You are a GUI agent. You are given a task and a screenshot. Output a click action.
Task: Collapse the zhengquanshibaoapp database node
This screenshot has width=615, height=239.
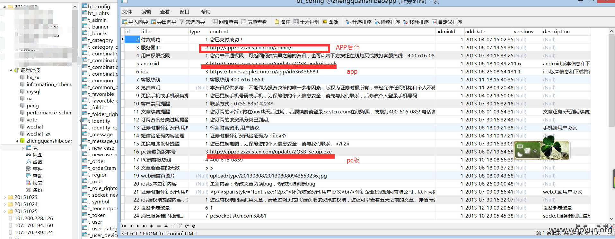(17, 141)
